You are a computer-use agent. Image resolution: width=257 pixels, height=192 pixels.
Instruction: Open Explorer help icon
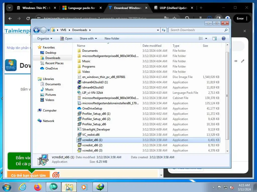[224, 38]
